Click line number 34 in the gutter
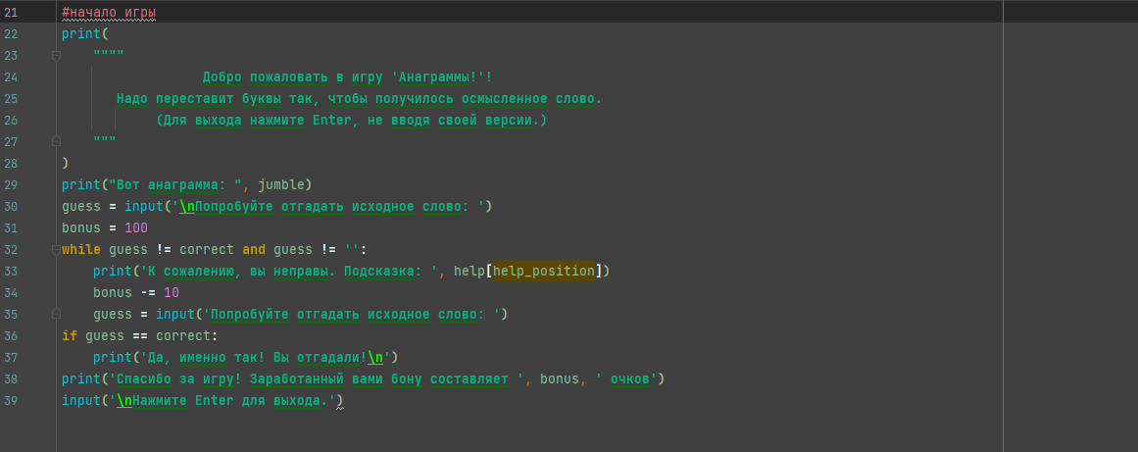The height and width of the screenshot is (452, 1138). coord(11,293)
